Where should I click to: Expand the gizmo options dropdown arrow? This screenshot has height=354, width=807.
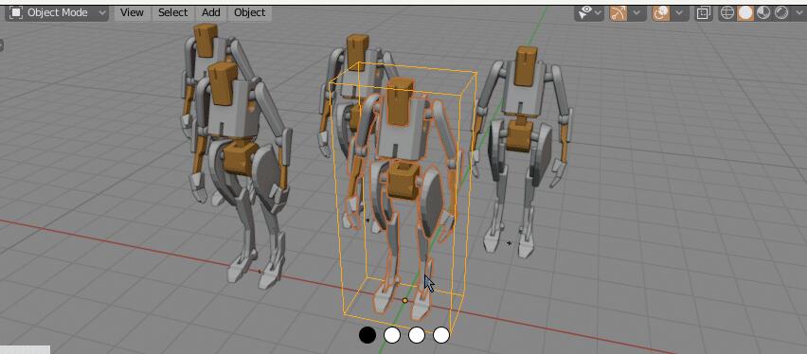point(637,13)
